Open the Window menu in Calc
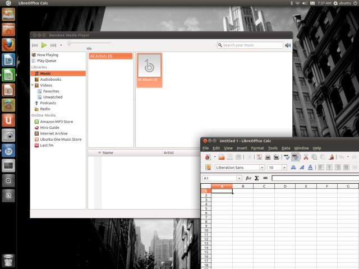 click(x=301, y=148)
